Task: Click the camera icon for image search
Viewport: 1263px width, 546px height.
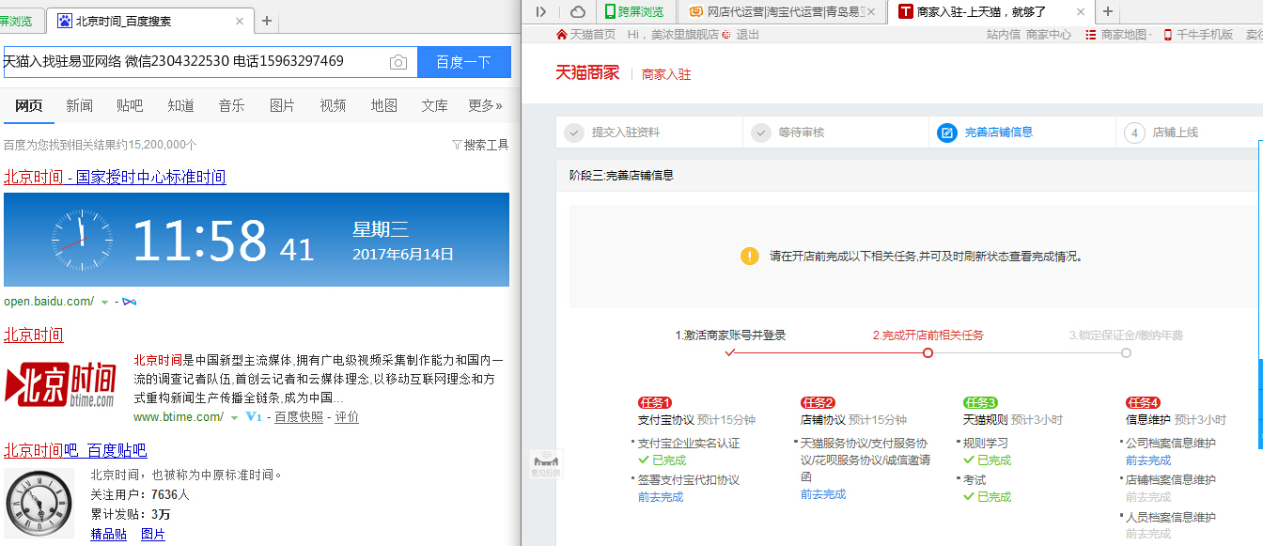Action: [398, 62]
